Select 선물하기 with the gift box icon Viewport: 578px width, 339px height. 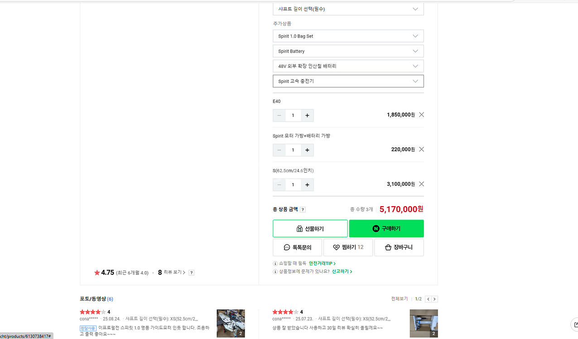click(310, 228)
